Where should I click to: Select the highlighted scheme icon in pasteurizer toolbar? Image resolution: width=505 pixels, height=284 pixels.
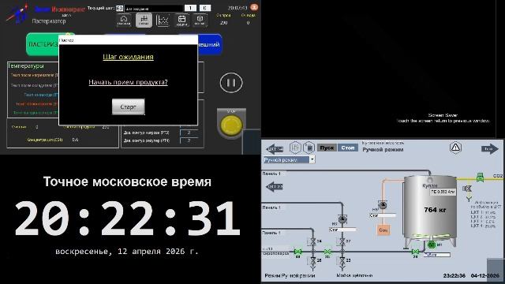(x=144, y=21)
